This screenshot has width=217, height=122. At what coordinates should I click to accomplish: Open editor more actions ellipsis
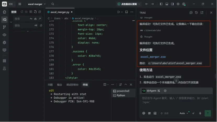[132, 12]
